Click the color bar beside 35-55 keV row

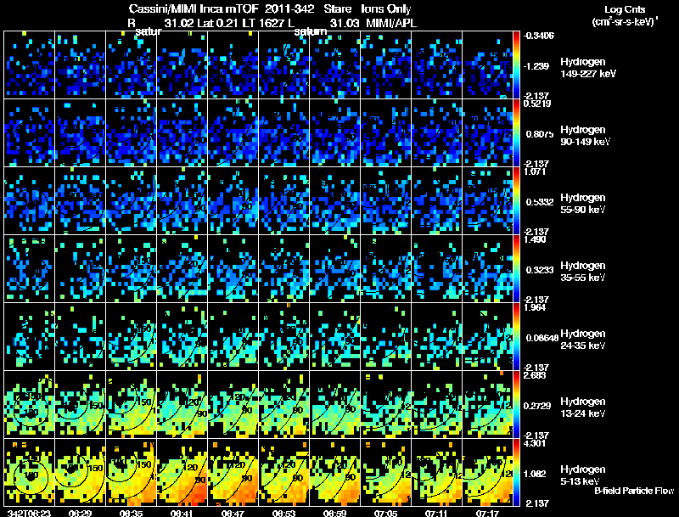coord(516,268)
